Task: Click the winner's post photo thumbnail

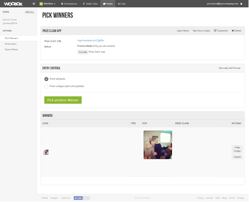Action: tap(158, 145)
